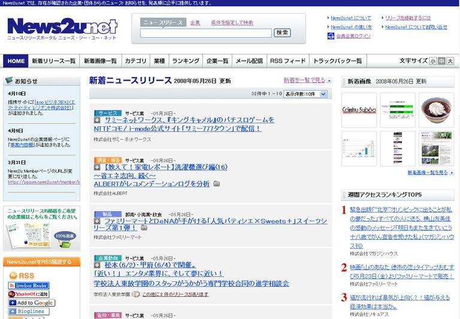Image resolution: width=460 pixels, height=319 pixels.
Task: Click the 製品 category tag
Action: click(x=108, y=214)
